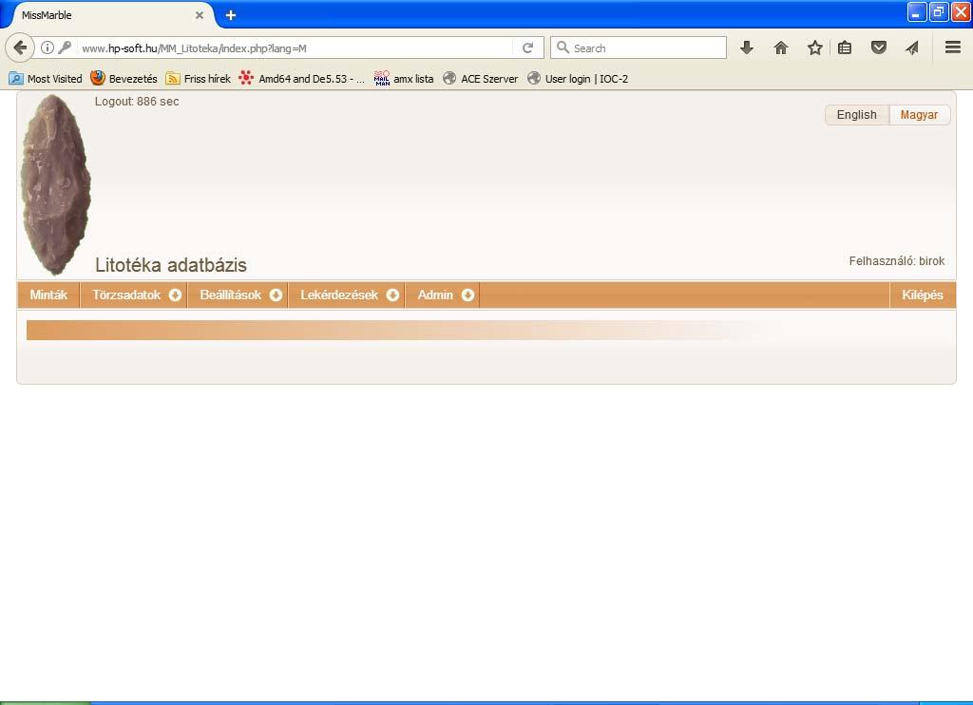Viewport: 973px width, 705px height.
Task: Open the hamburger browser menu
Action: tap(953, 48)
